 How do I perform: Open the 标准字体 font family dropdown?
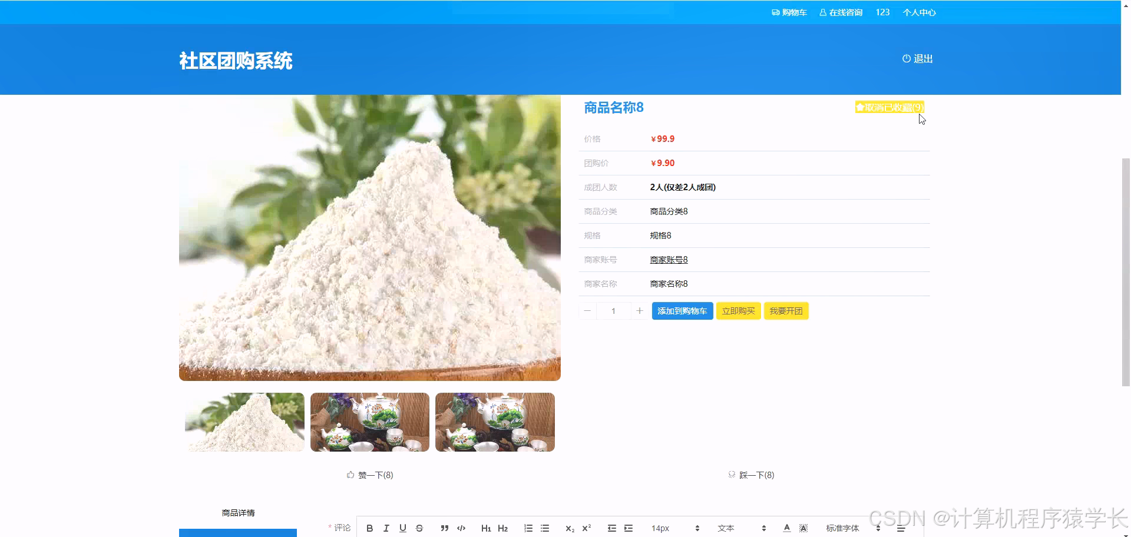pos(841,528)
